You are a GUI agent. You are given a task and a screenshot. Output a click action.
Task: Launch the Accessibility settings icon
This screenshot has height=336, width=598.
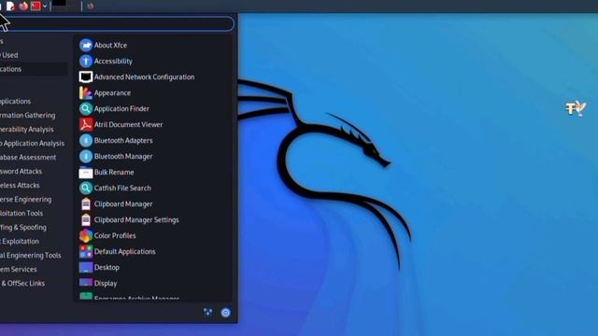tap(86, 61)
